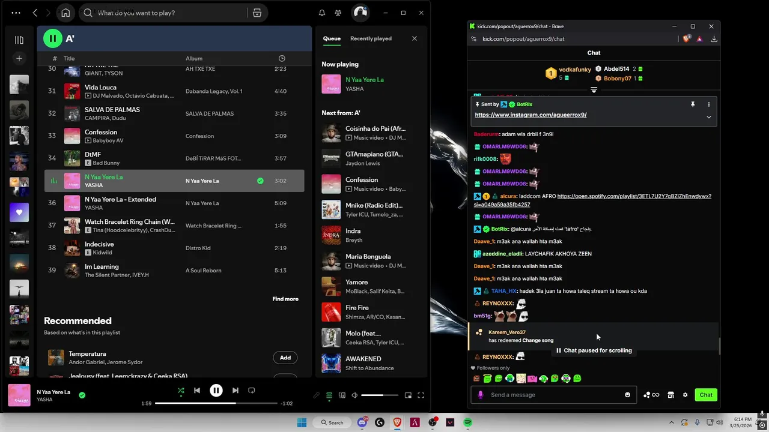Click the Indra album thumbnail in queue
The height and width of the screenshot is (432, 769).
pyautogui.click(x=331, y=235)
